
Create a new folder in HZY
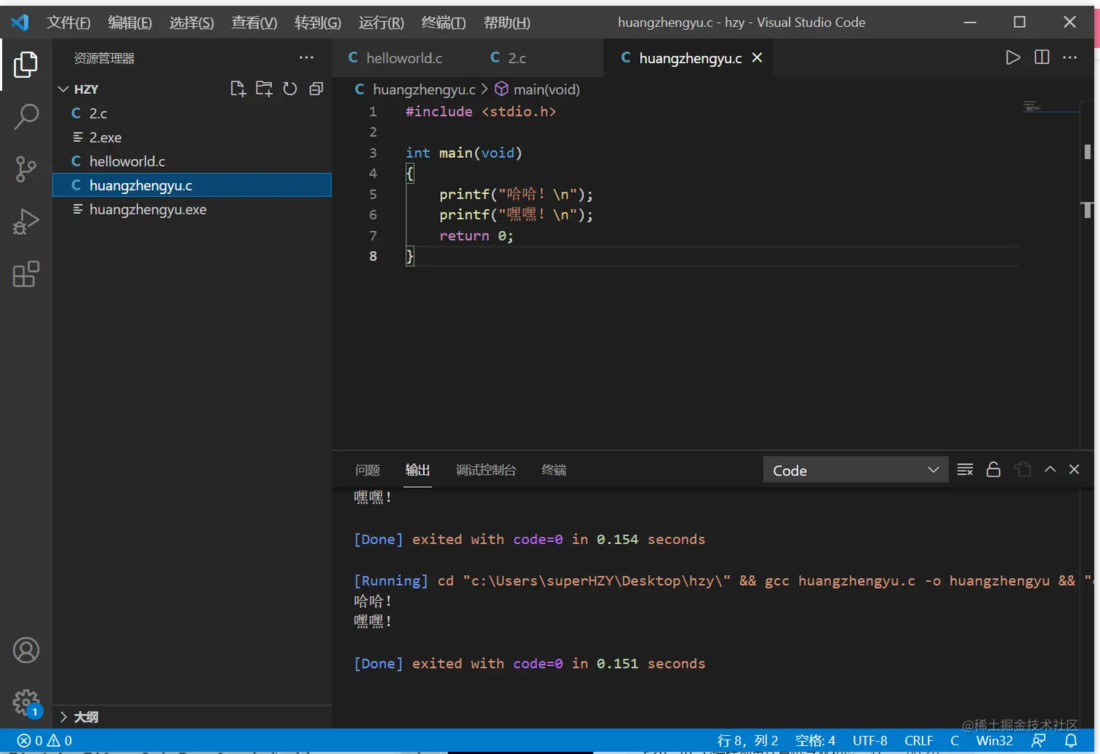(264, 89)
